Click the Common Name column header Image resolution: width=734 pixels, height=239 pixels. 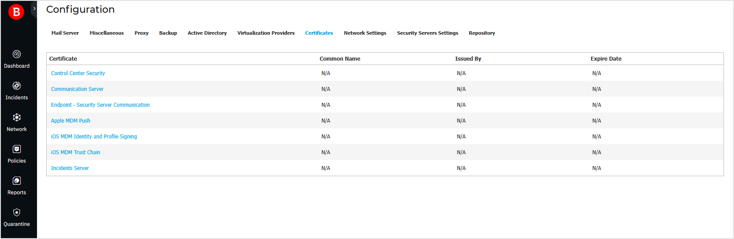pyautogui.click(x=340, y=59)
